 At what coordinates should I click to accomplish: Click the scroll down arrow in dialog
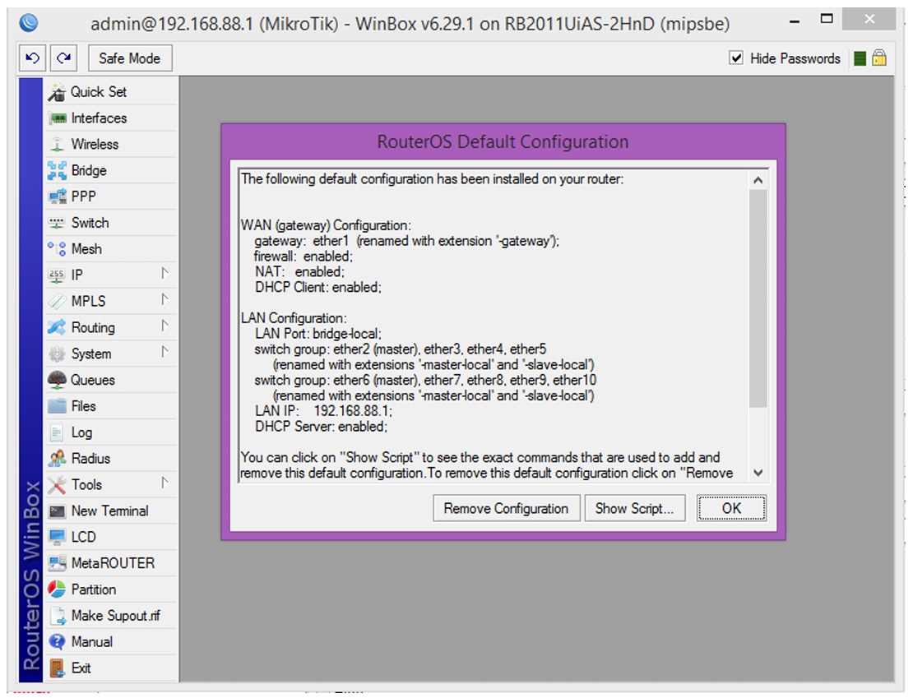coord(758,473)
